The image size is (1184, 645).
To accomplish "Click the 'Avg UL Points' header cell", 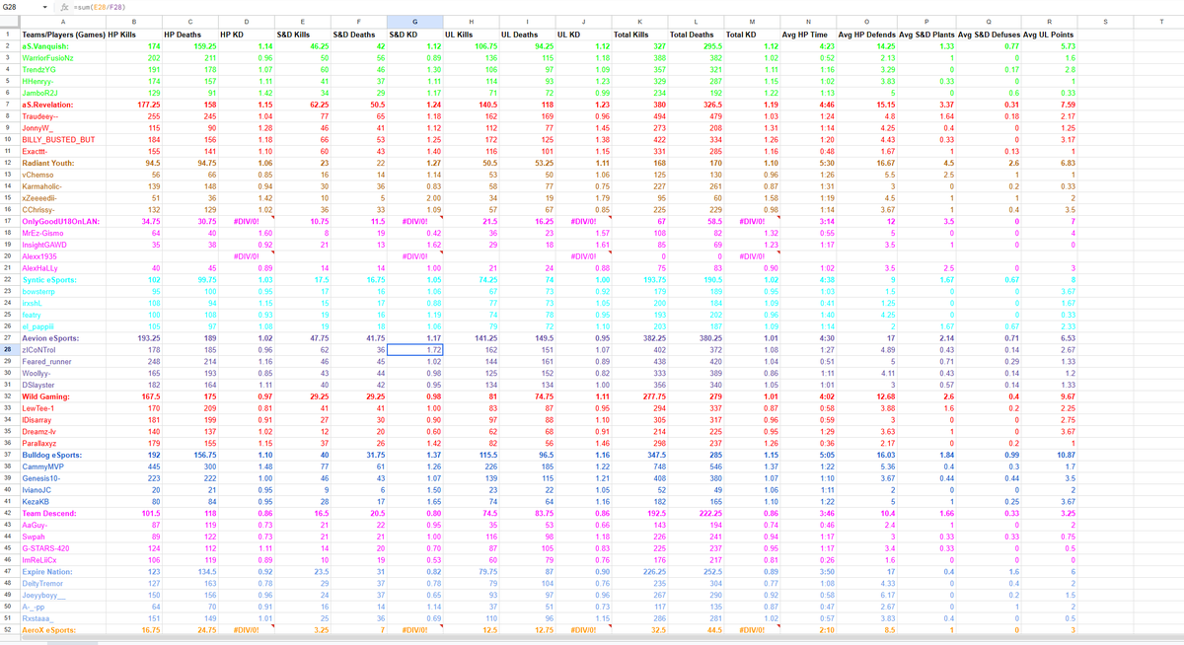I will pyautogui.click(x=1048, y=34).
